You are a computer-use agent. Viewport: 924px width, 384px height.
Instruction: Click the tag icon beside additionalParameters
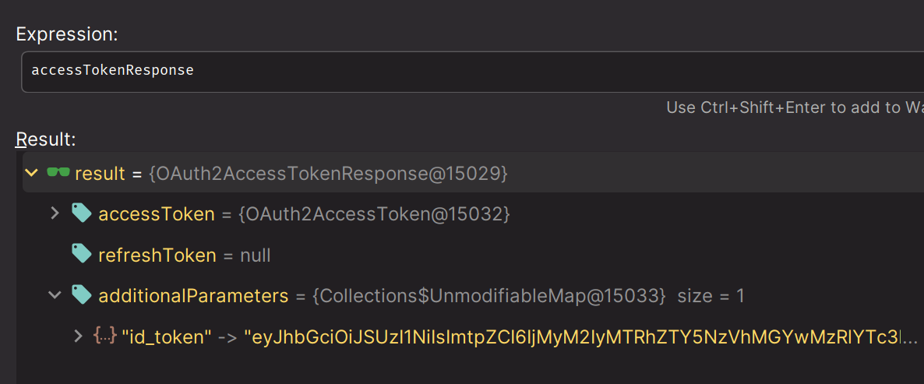81,295
